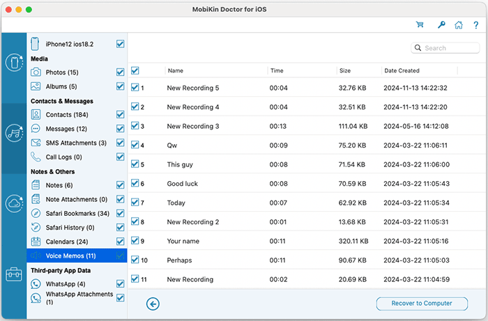Open the shopping cart purchase icon
488x321 pixels.
pos(420,24)
